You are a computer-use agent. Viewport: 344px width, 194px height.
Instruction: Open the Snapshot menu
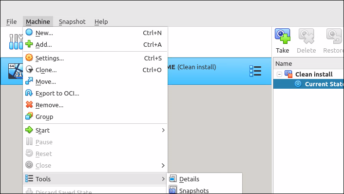(x=72, y=22)
